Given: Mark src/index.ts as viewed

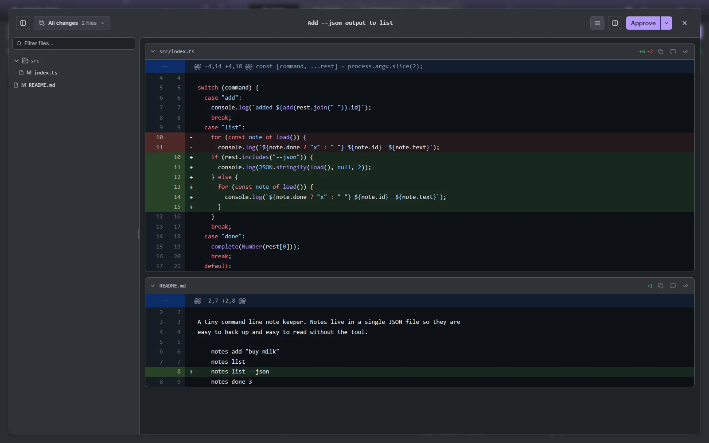Looking at the screenshot, I should click(x=686, y=51).
